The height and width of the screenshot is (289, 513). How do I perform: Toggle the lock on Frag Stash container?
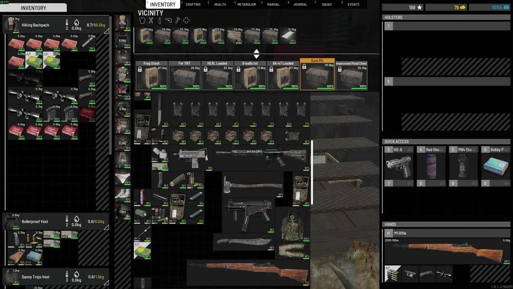140,69
